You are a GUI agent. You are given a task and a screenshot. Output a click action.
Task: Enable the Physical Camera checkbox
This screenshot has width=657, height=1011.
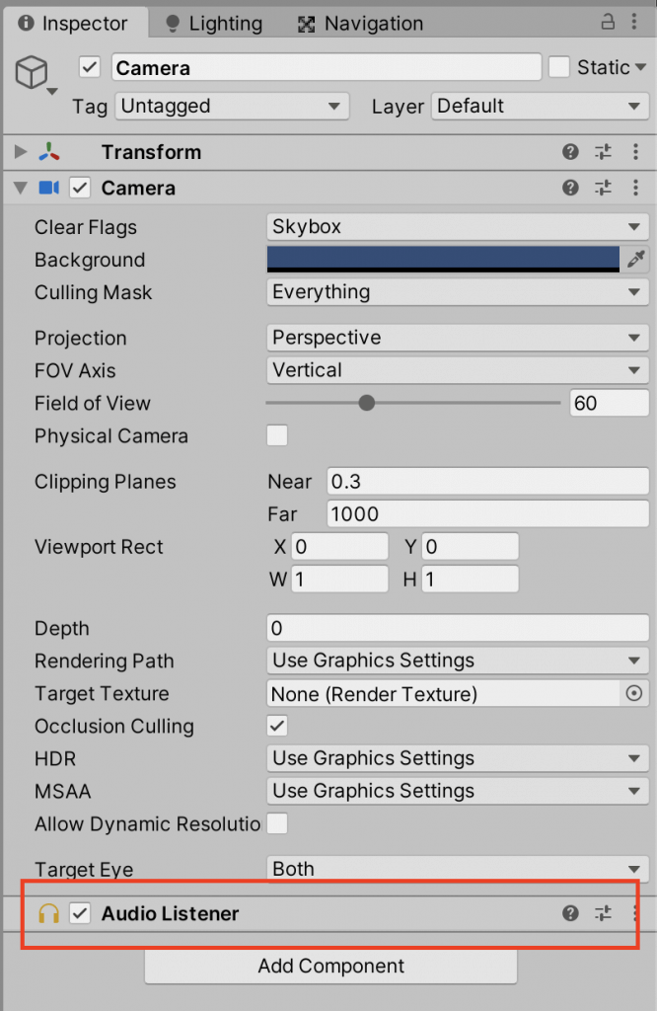coord(277,435)
